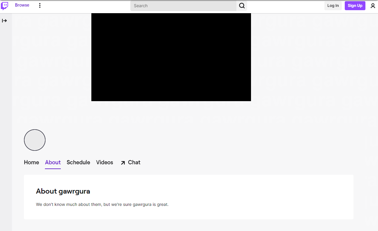Image resolution: width=378 pixels, height=231 pixels.
Task: Open the user account icon menu
Action: pyautogui.click(x=373, y=6)
